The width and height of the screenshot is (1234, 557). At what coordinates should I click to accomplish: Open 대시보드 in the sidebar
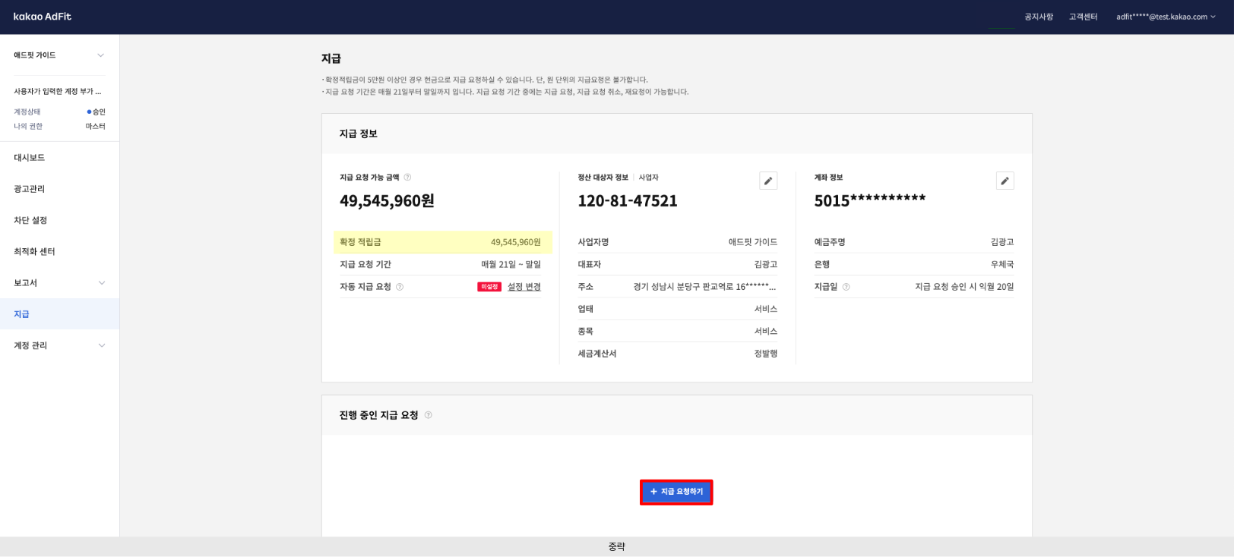click(30, 158)
